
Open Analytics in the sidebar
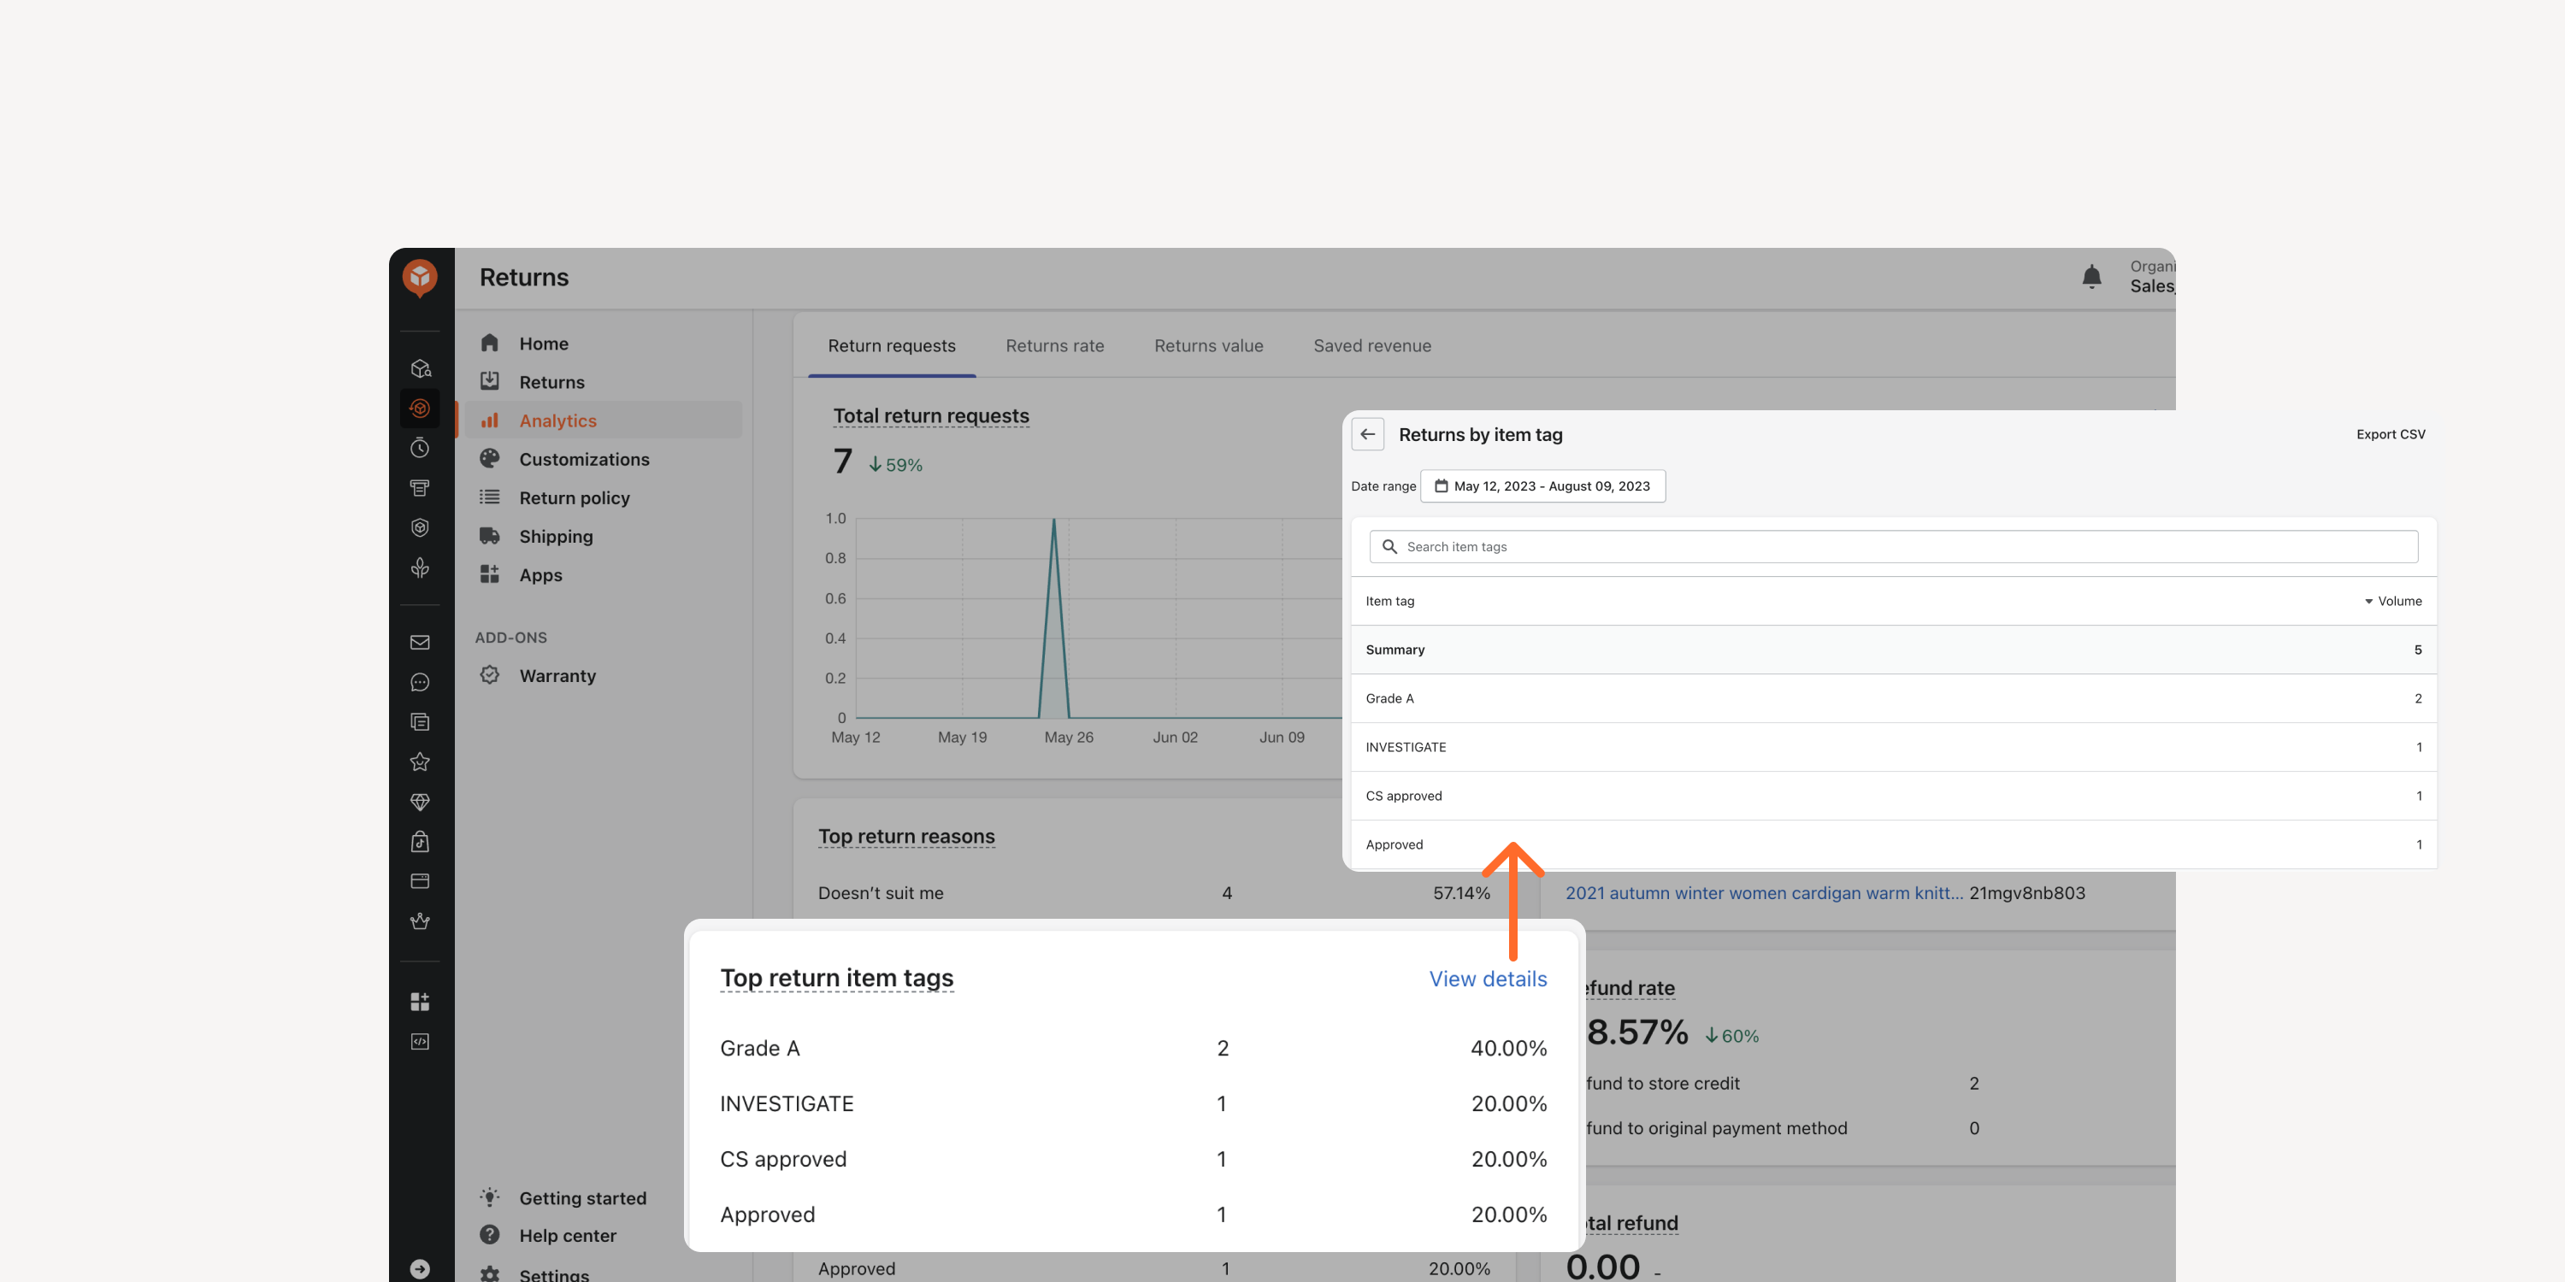[604, 420]
